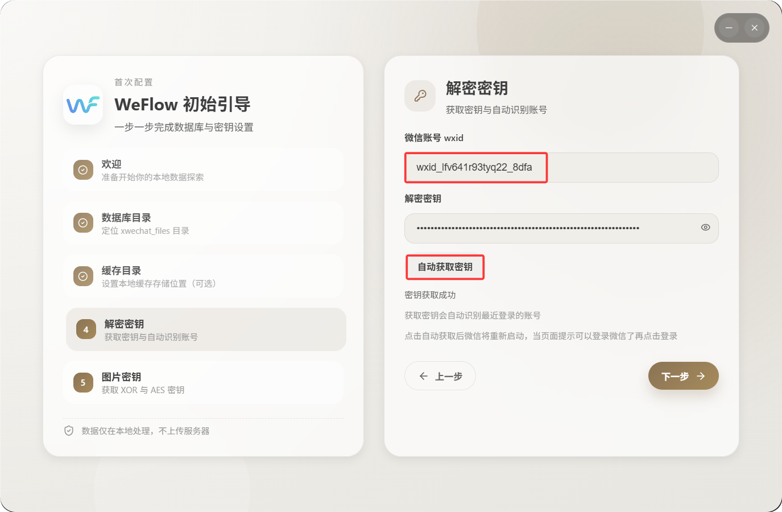The width and height of the screenshot is (782, 512).
Task: Click the WeFlow logo icon
Action: click(83, 105)
